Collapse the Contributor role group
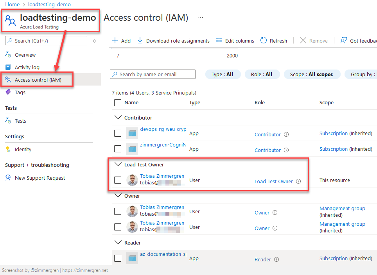Viewport: 377px width, 275px height. pyautogui.click(x=118, y=117)
